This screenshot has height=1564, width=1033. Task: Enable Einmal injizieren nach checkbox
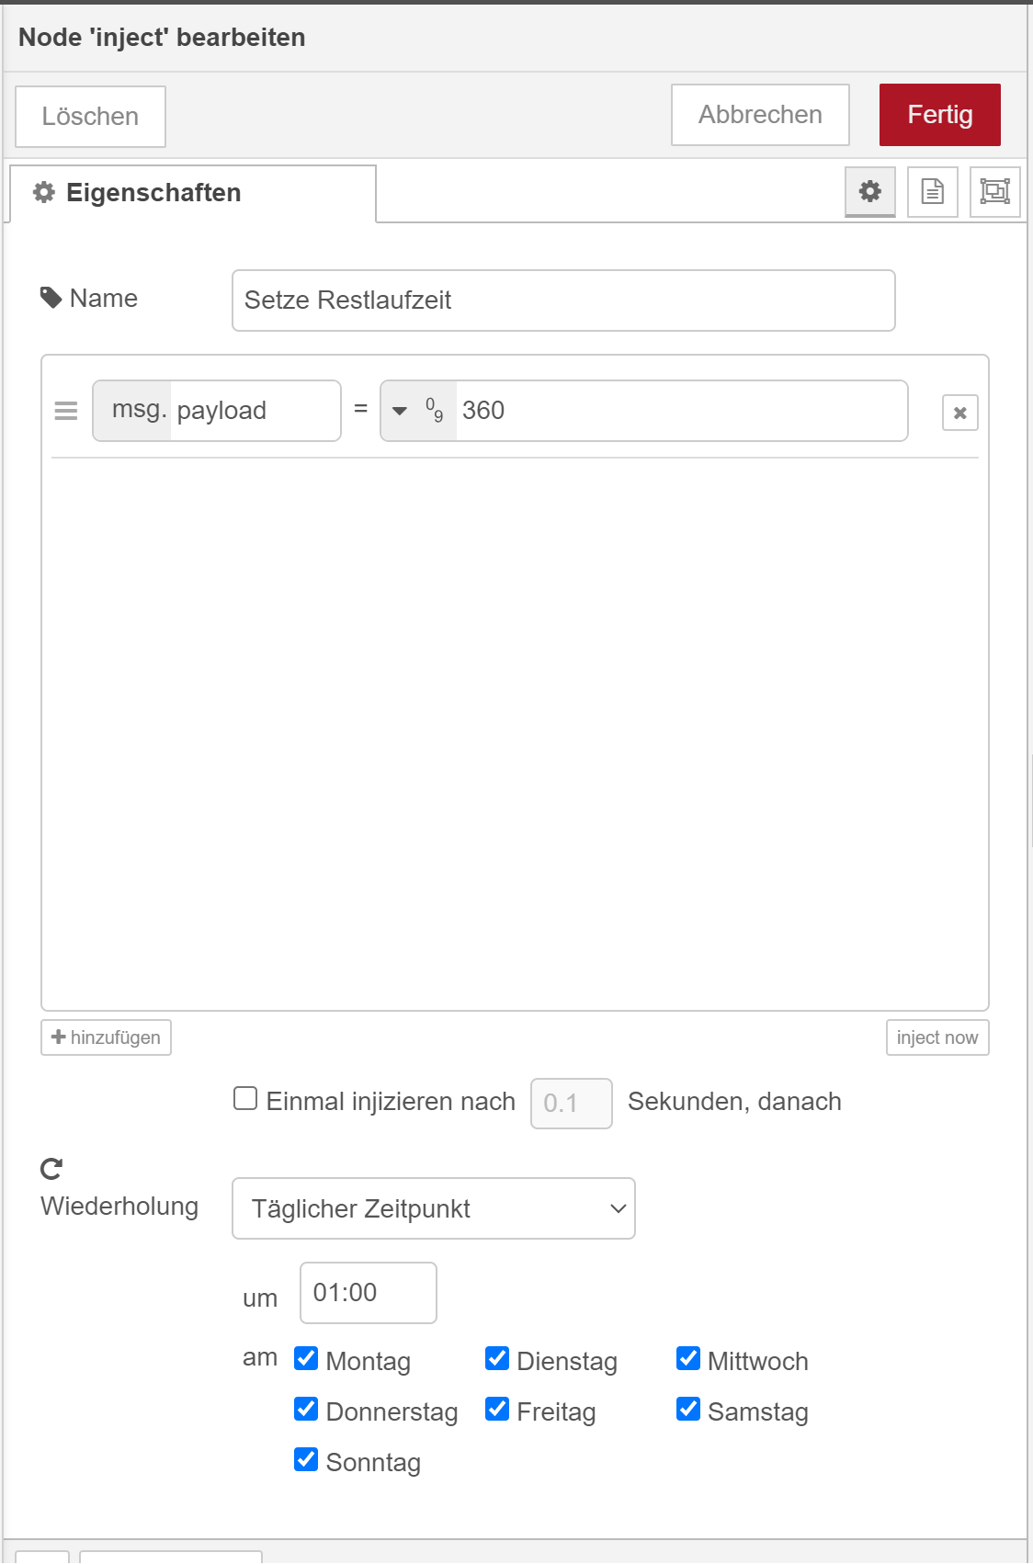pyautogui.click(x=245, y=1099)
